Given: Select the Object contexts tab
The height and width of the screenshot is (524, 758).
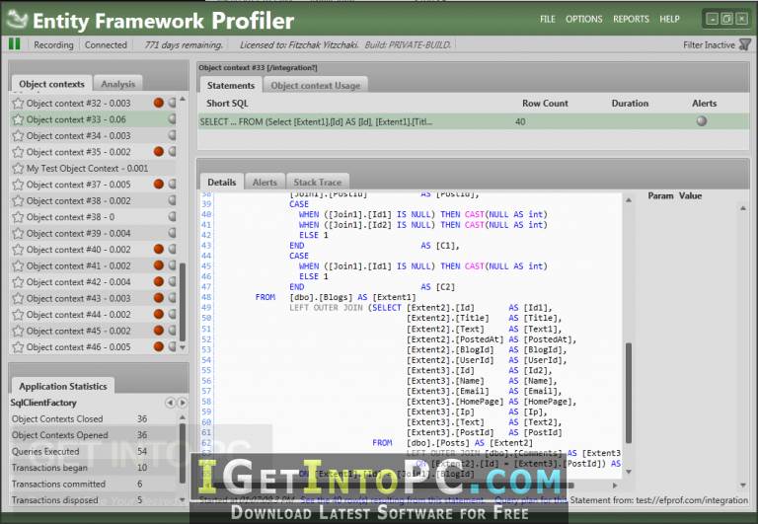Looking at the screenshot, I should click(51, 84).
